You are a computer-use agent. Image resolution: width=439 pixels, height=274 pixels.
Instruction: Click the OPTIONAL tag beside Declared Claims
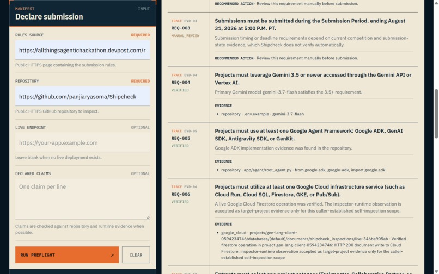tap(141, 173)
